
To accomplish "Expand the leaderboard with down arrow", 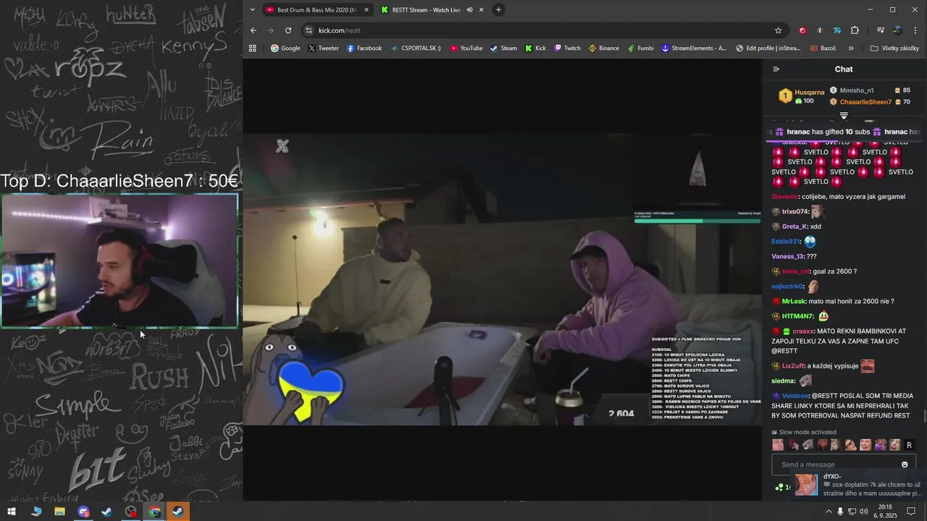I will tap(844, 116).
